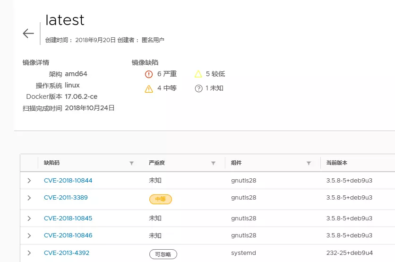Expand row CVE-2018-10846 details
395x262 pixels.
coord(29,236)
